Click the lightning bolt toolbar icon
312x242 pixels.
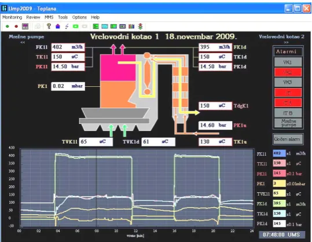pyautogui.click(x=67, y=26)
